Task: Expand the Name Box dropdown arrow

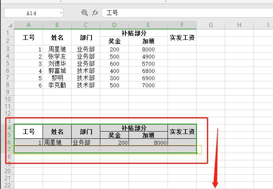Action: click(x=61, y=13)
